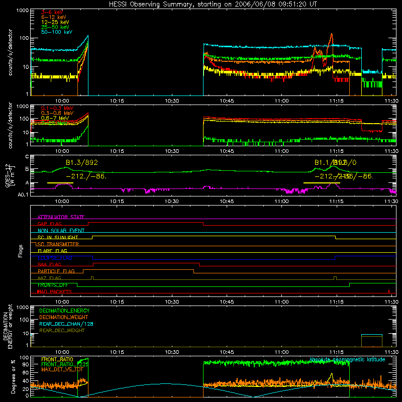The image size is (402, 402).
Task: Select the orange 6-12 keV legend label
Action: [x=53, y=17]
